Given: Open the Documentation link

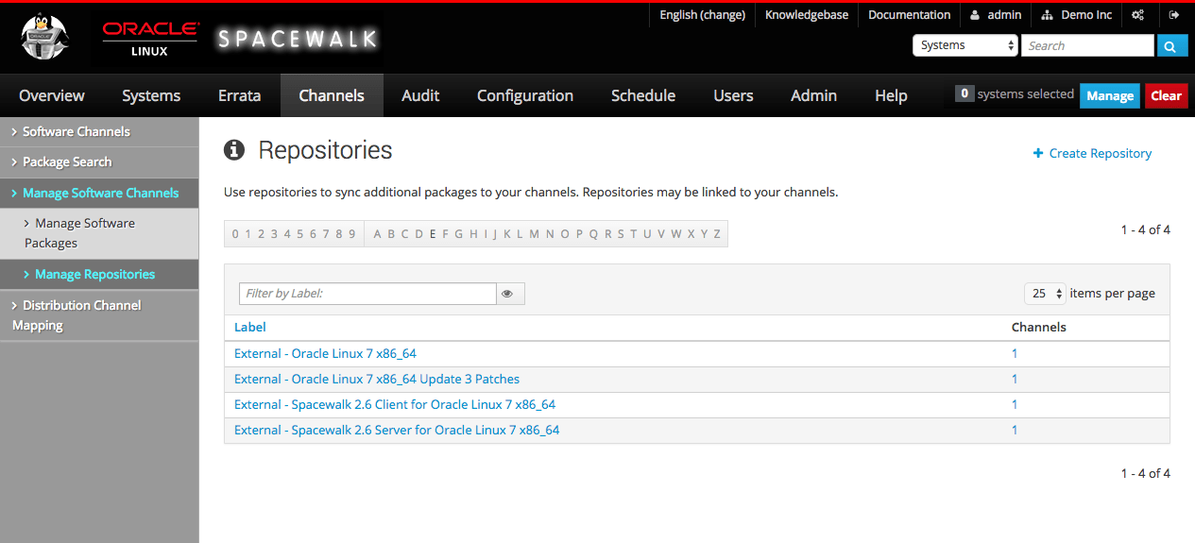Looking at the screenshot, I should (909, 15).
